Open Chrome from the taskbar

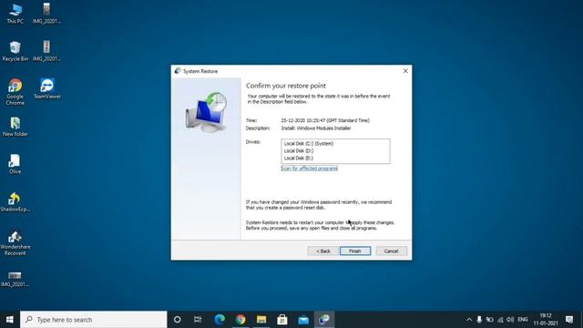click(240, 320)
